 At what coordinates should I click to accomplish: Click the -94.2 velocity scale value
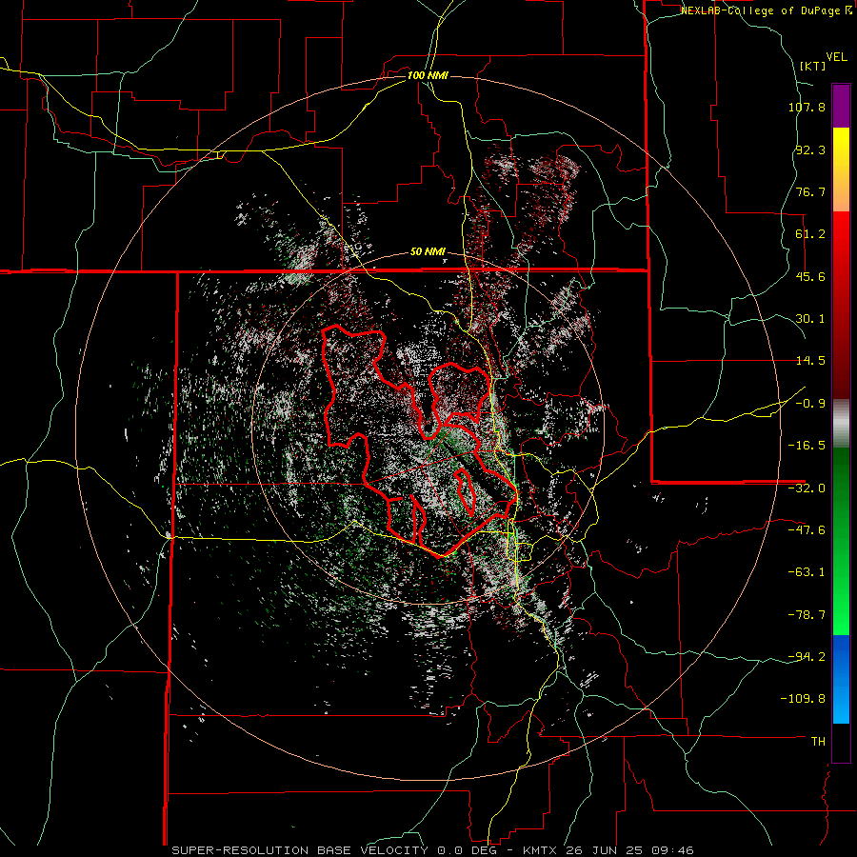click(807, 656)
